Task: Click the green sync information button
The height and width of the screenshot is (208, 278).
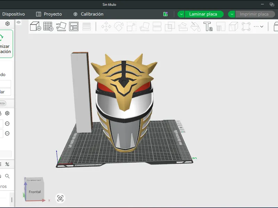Action: [x=6, y=44]
